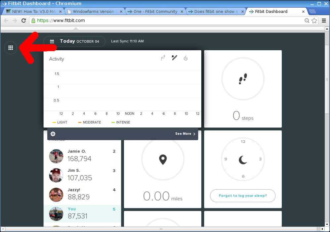330x232 pixels.
Task: Close the Fitbit Dashboard tab
Action: 303,12
